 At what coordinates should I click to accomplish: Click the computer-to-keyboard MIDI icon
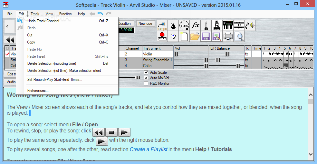217,26
